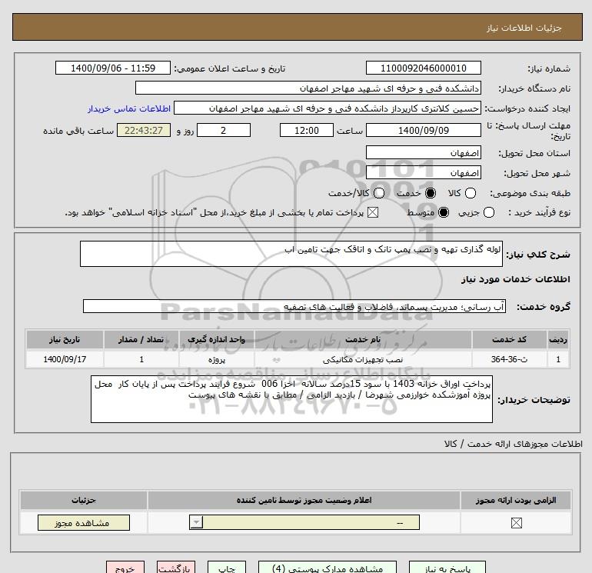Click the تاریخ نیاز column header

(65, 339)
